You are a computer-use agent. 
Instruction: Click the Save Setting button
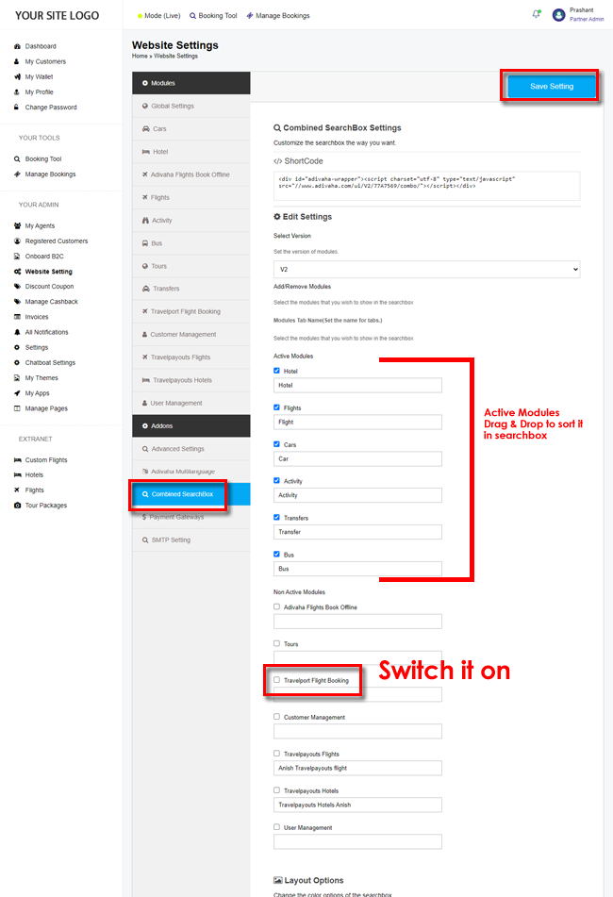click(552, 87)
